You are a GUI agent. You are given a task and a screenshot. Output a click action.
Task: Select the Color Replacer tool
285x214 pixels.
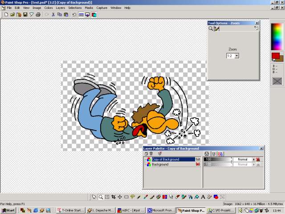point(165,197)
